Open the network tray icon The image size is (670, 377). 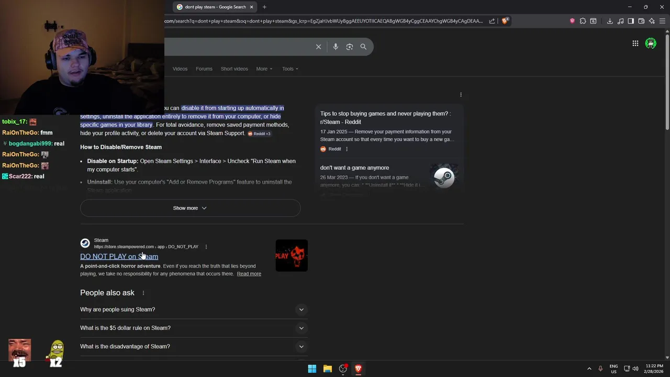(x=627, y=369)
